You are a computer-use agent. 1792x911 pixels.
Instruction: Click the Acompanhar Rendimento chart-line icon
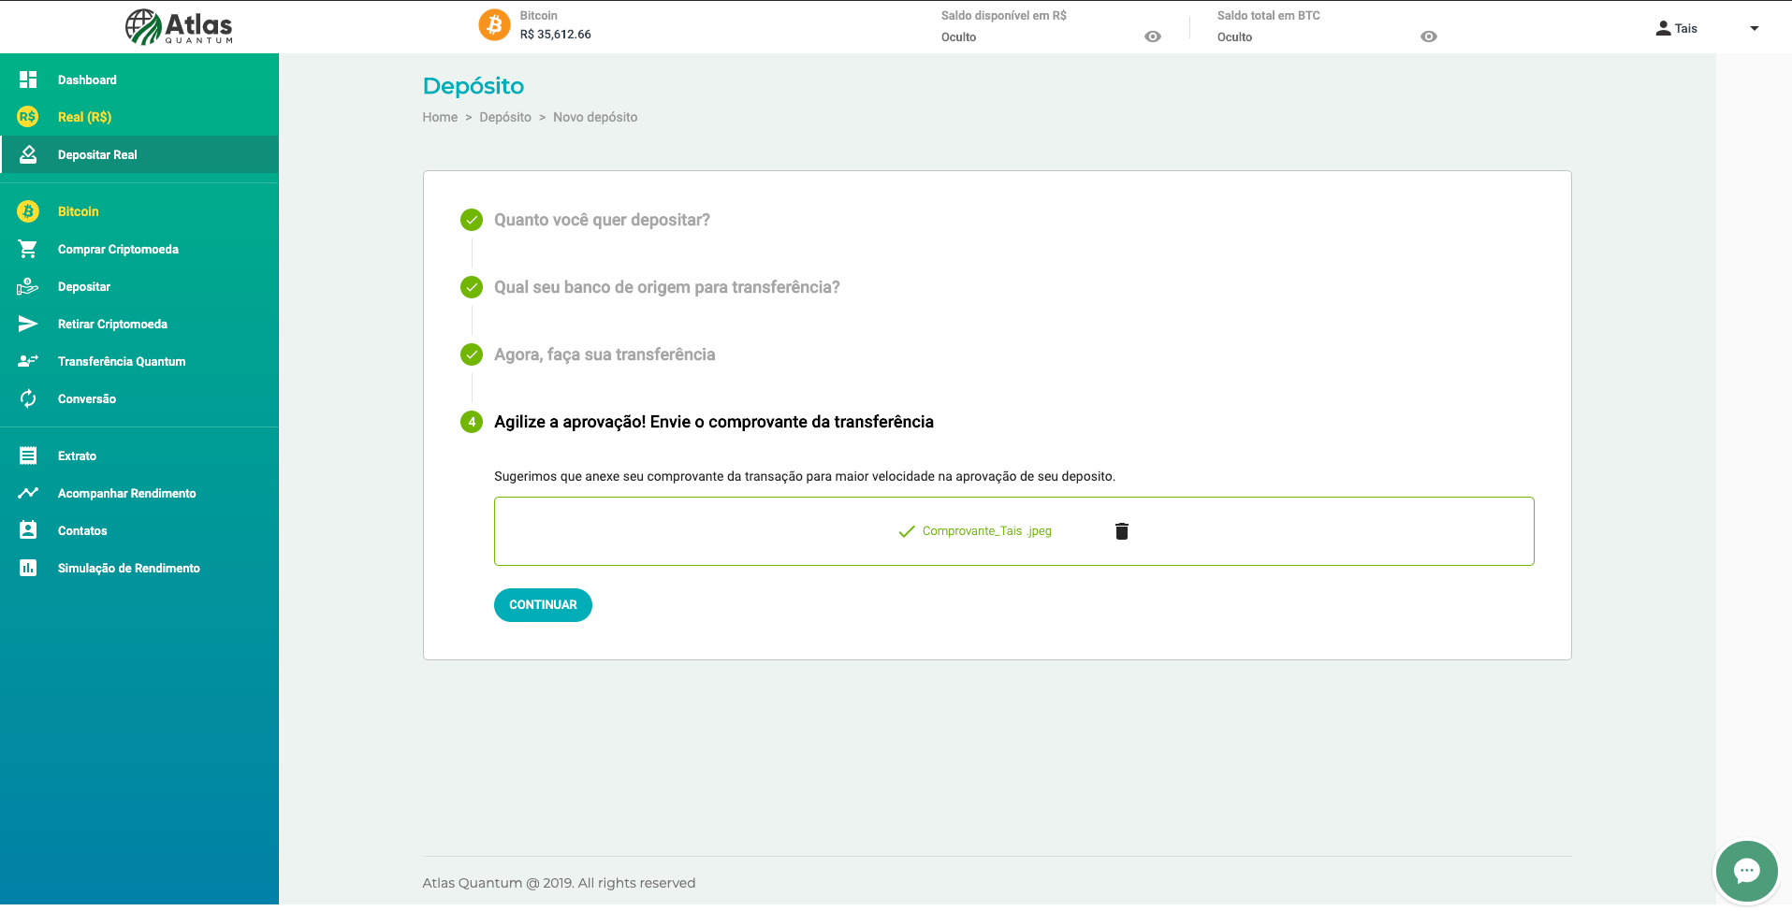pos(28,493)
